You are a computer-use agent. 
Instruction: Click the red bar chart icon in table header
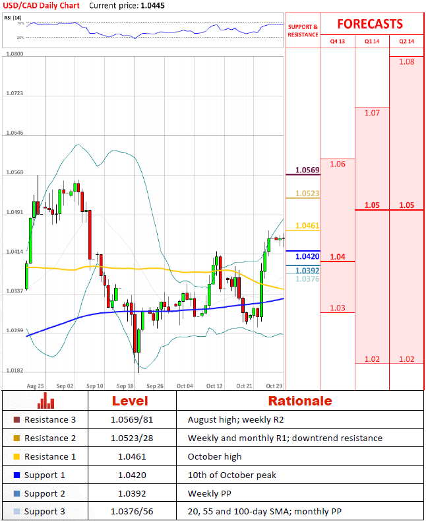46,401
